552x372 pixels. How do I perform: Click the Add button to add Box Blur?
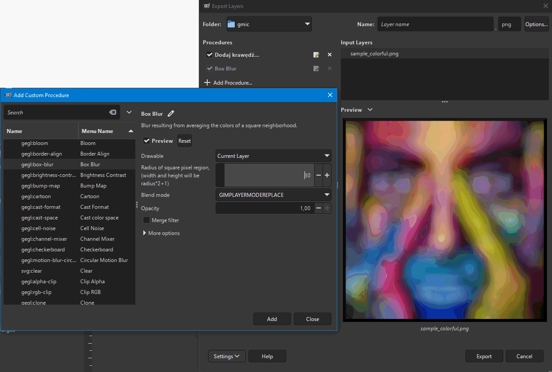point(272,319)
